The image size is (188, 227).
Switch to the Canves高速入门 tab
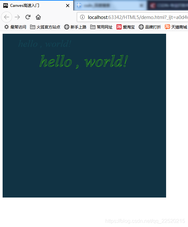(x=37, y=6)
